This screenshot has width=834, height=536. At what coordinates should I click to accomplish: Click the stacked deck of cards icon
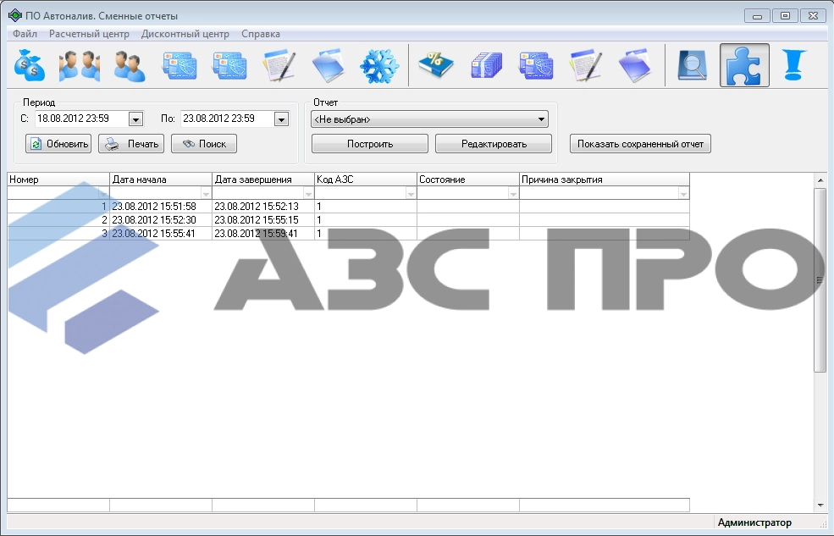click(486, 65)
